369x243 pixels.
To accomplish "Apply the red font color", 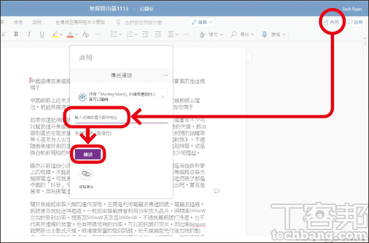I will (x=70, y=34).
